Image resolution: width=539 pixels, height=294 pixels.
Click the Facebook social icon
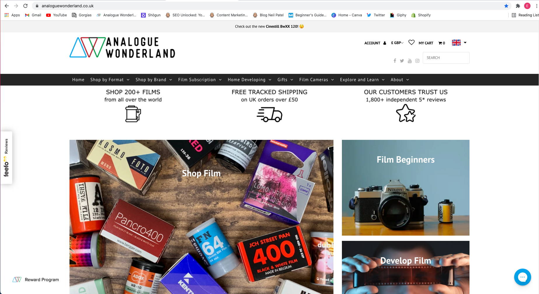395,61
